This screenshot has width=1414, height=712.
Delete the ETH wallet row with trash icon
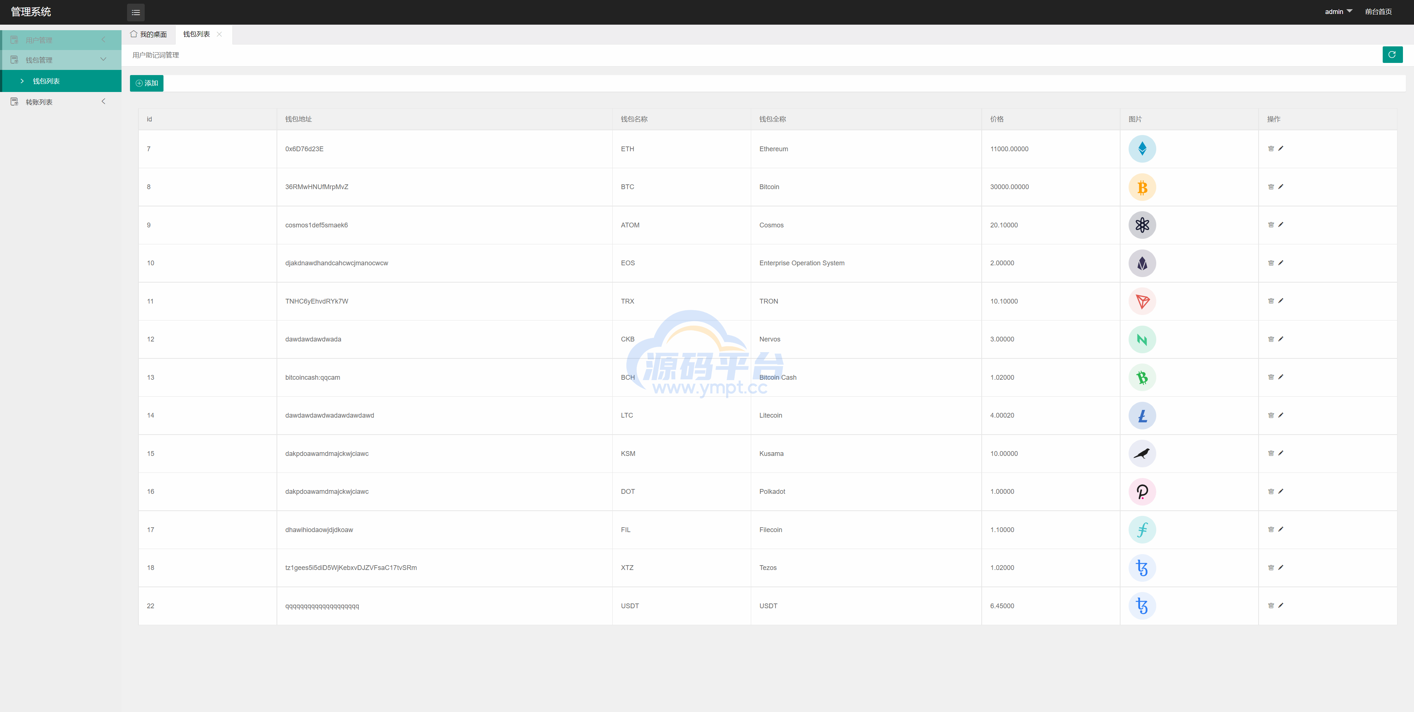point(1271,149)
